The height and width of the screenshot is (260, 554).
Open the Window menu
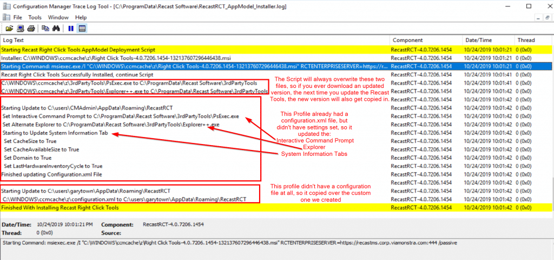click(x=58, y=17)
